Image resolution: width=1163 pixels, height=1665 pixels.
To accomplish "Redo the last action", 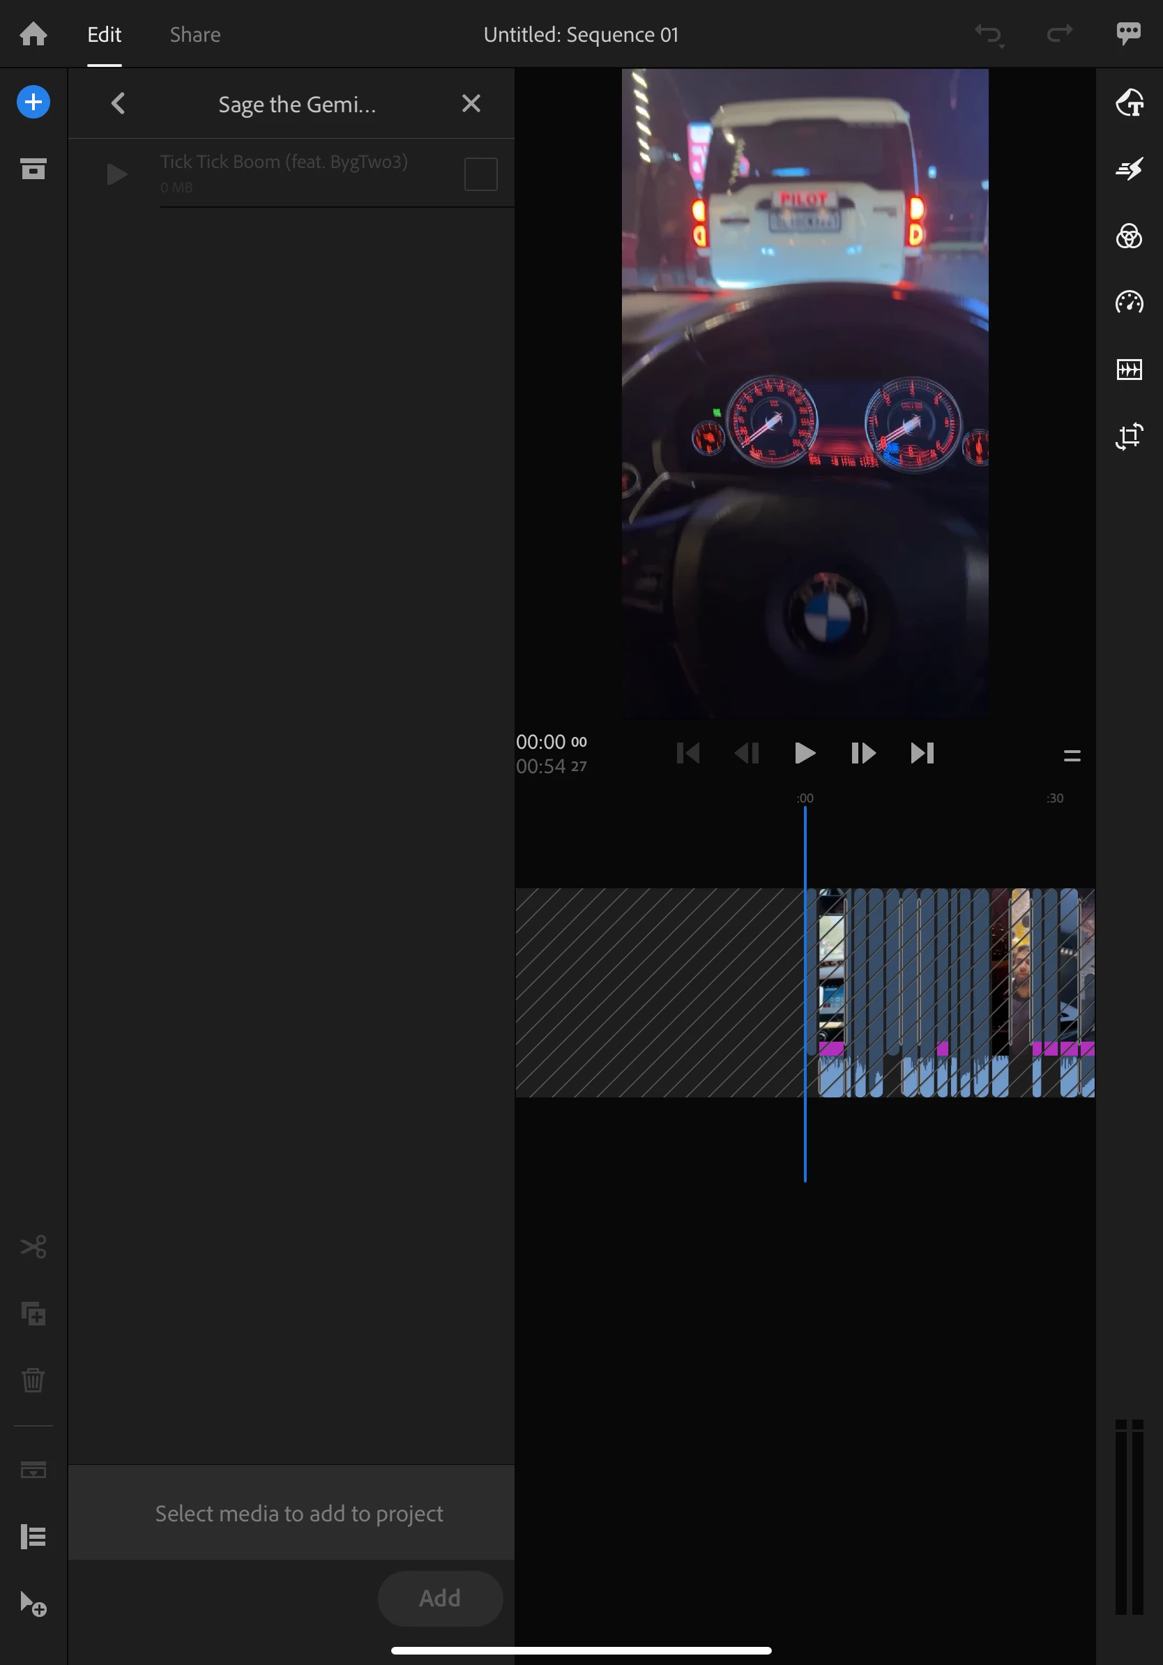I will (1059, 33).
